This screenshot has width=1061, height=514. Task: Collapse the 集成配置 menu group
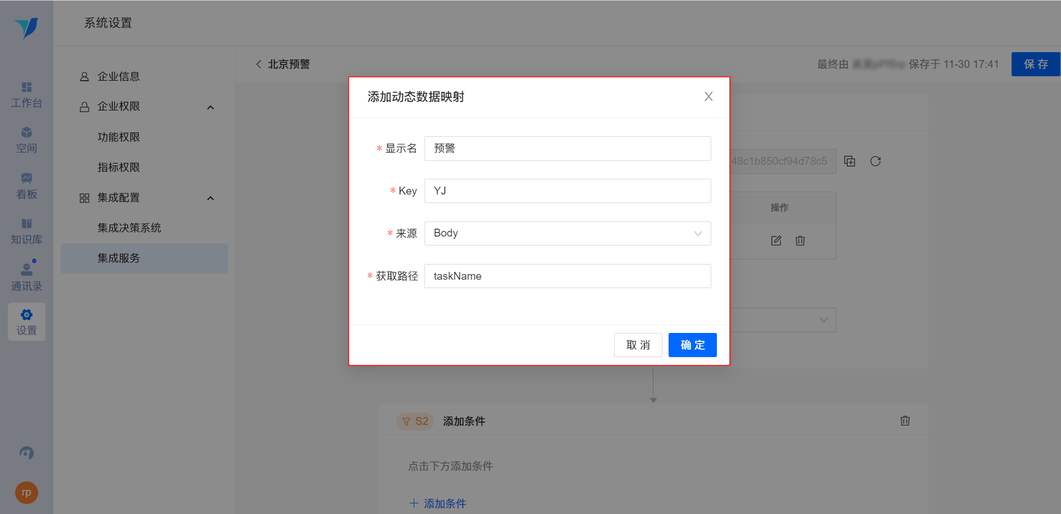pyautogui.click(x=211, y=198)
